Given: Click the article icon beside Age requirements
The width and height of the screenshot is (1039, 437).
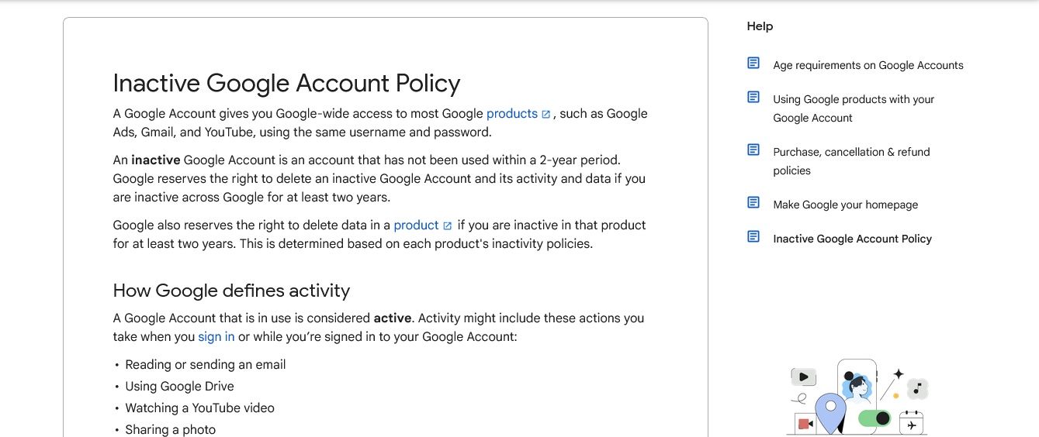Looking at the screenshot, I should pos(753,63).
